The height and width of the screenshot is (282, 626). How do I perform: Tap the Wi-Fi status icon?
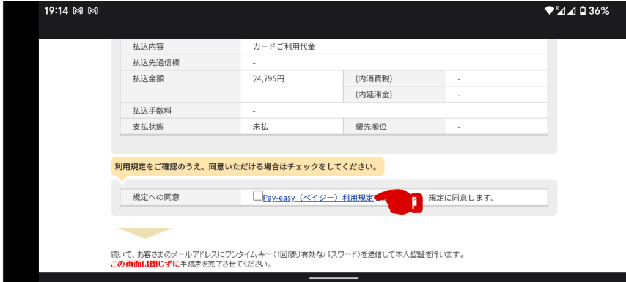[x=550, y=11]
